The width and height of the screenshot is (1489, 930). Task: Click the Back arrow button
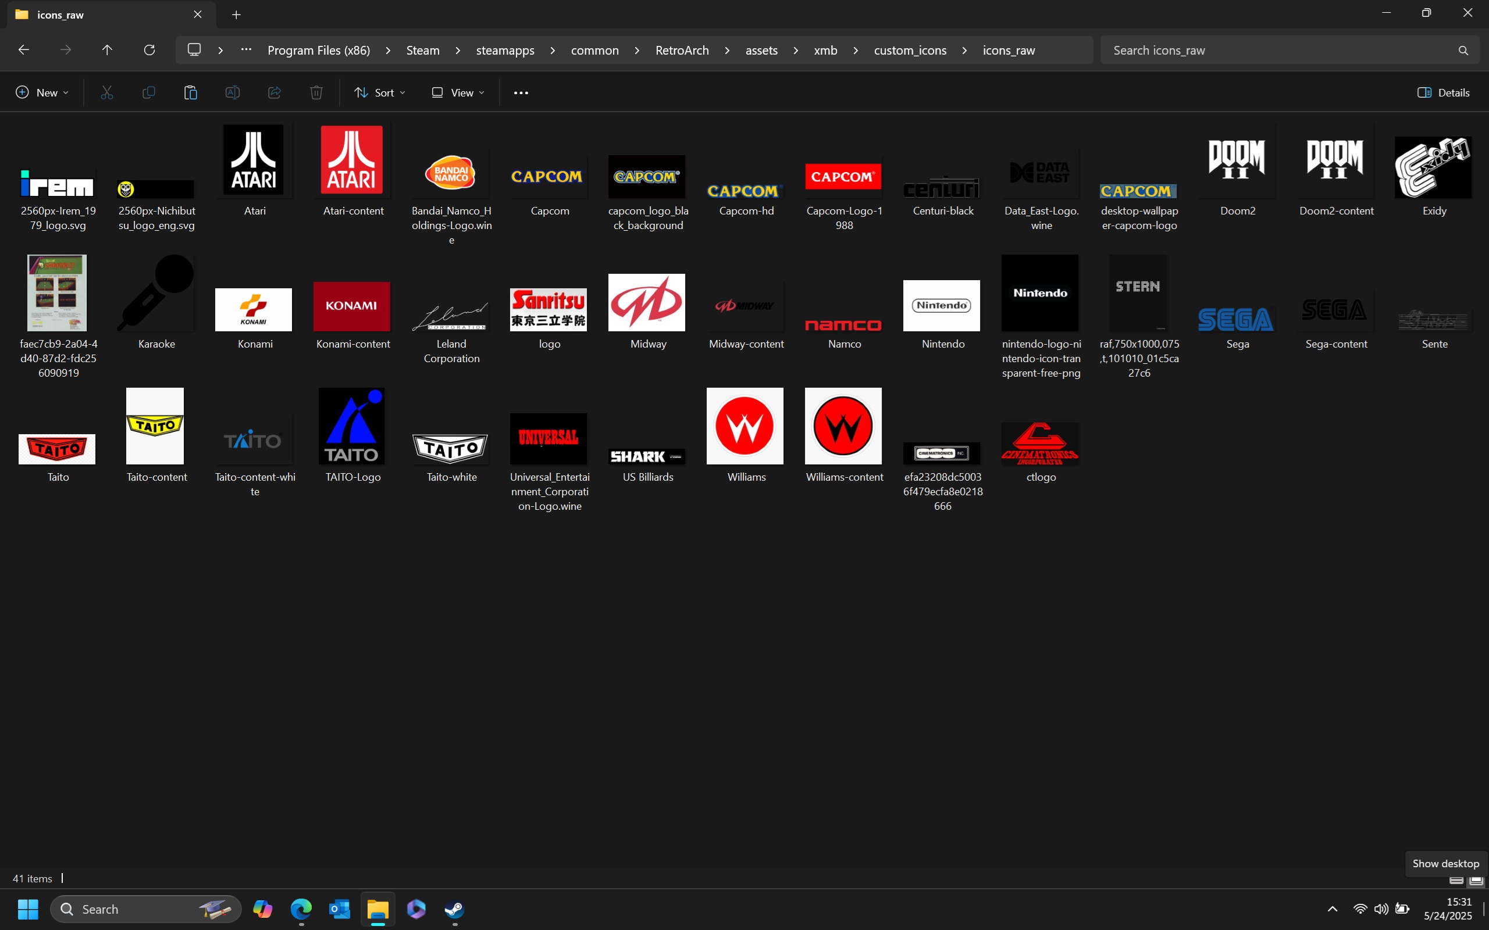click(24, 50)
